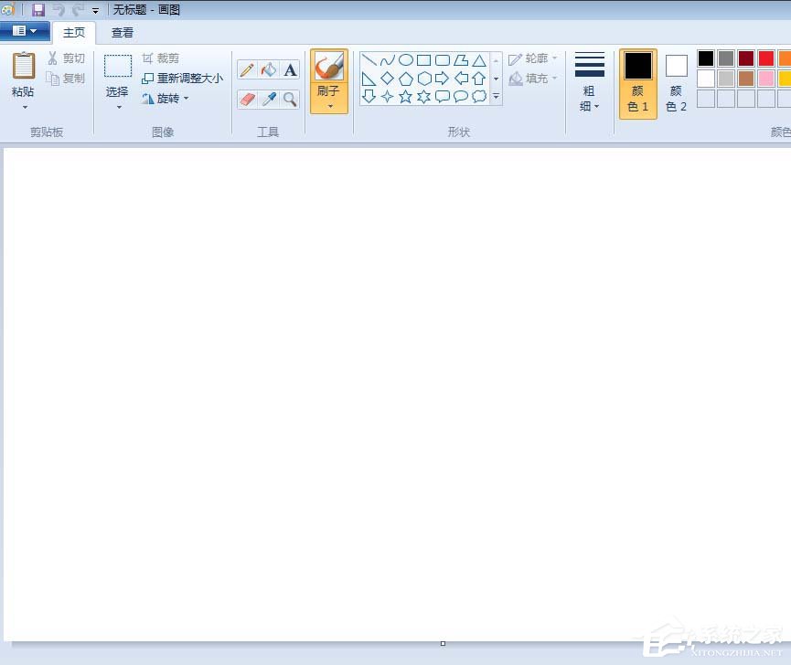Screen dimensions: 791x665
Task: Open the Size (粗细) line thickness dropdown
Action: pos(589,82)
